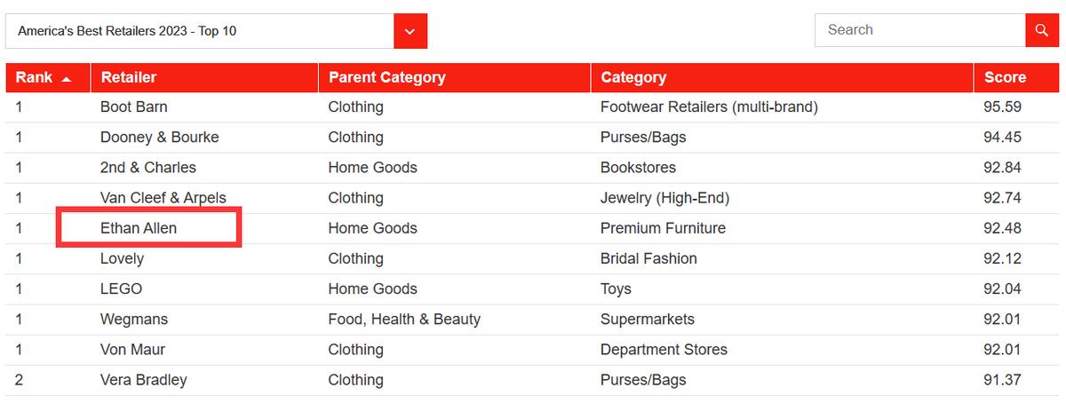Select the Vera Bradley row
The image size is (1066, 411).
click(144, 380)
